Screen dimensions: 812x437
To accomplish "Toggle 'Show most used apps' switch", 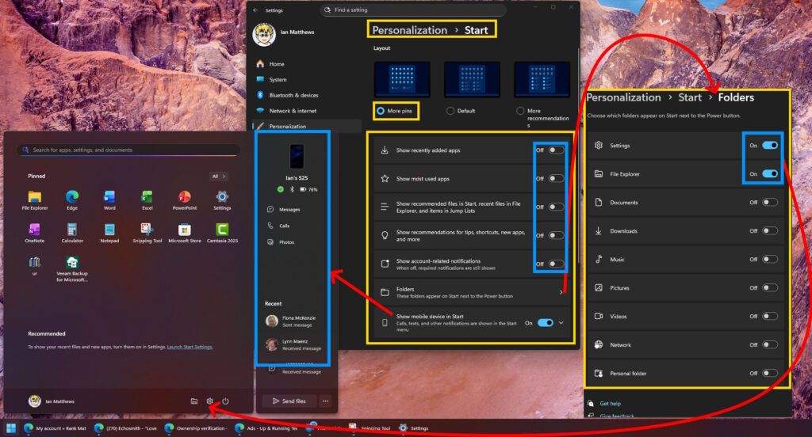I will pos(556,178).
